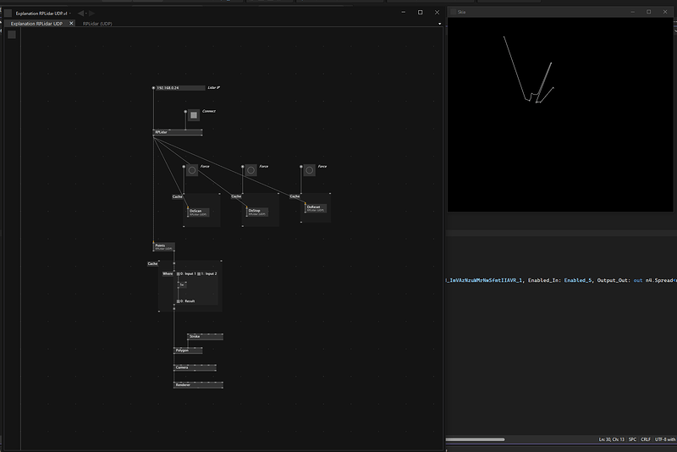Select the Stroke node
677x452 pixels.
[206, 336]
